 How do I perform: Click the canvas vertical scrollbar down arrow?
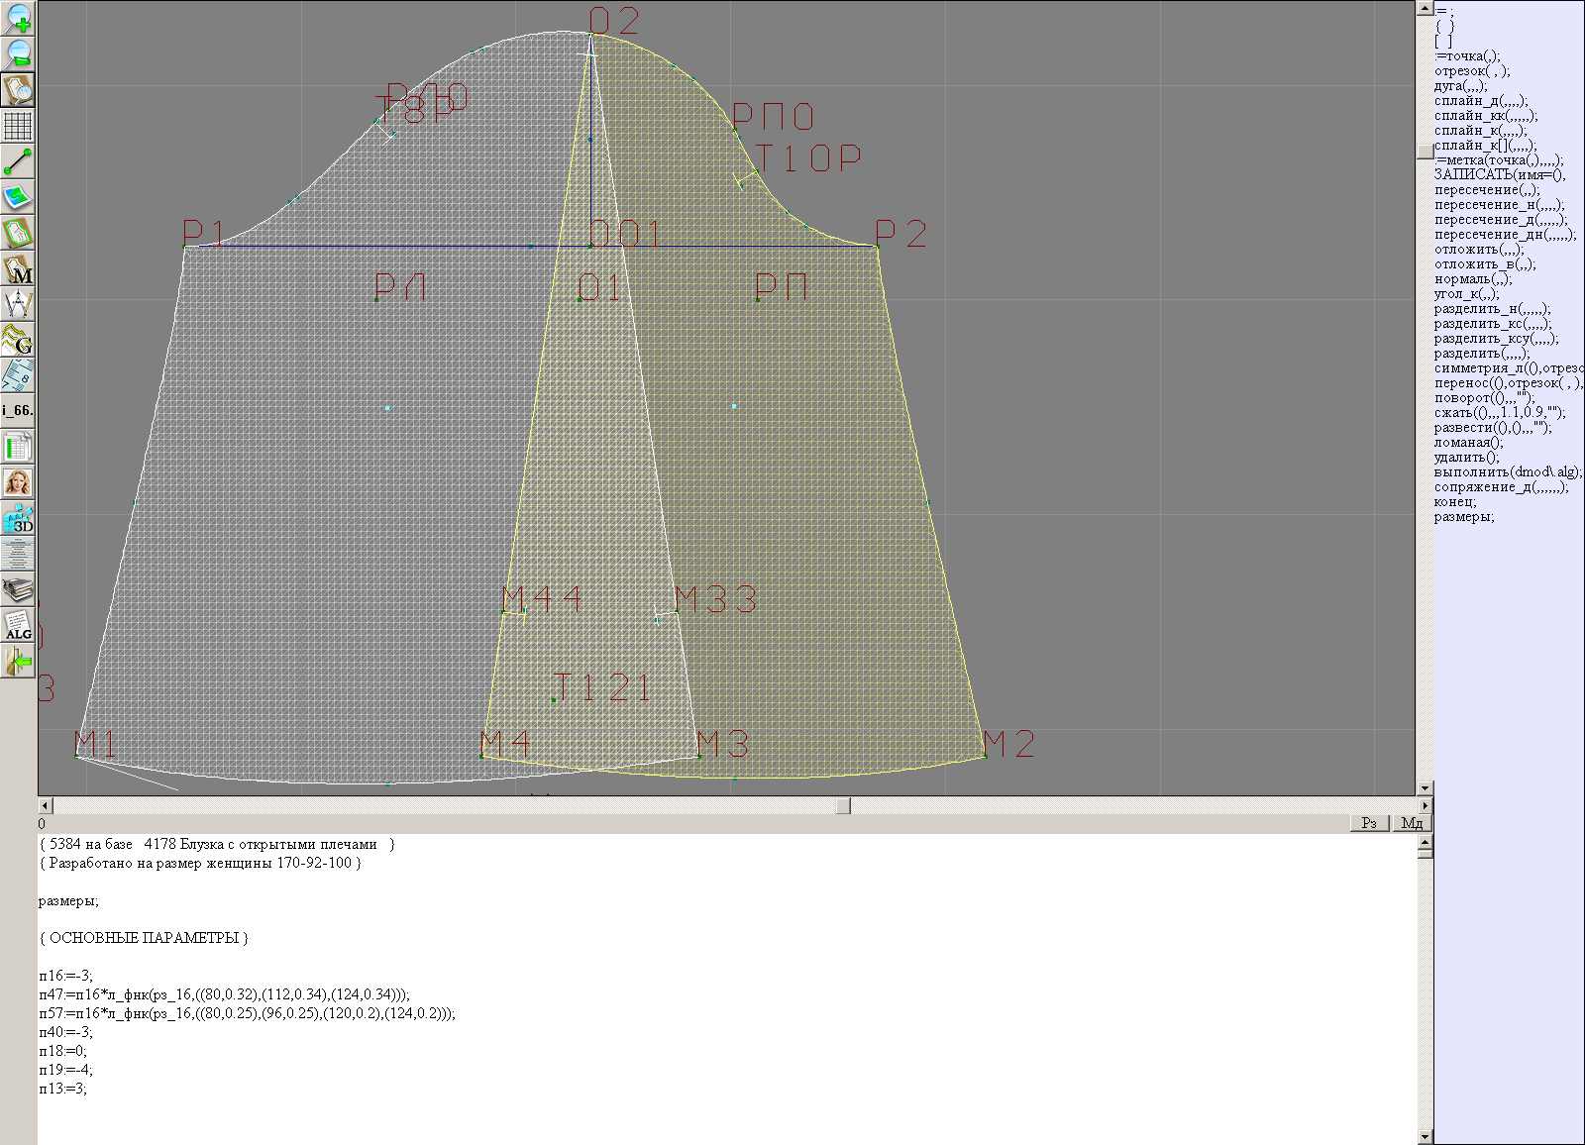[1425, 788]
